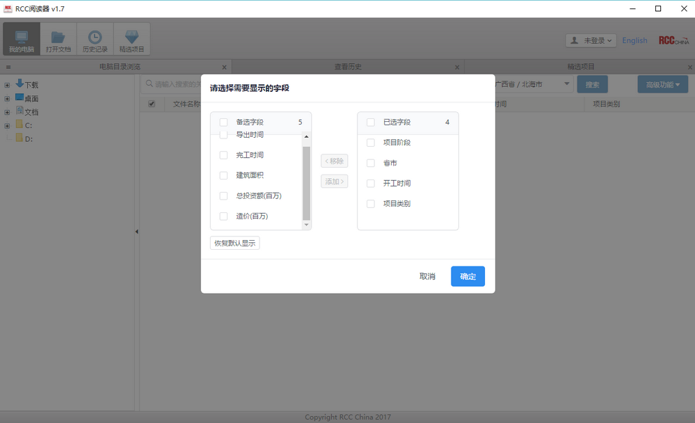The width and height of the screenshot is (695, 423).
Task: Tick the 项目阶段 checkbox in selected list
Action: pyautogui.click(x=371, y=143)
